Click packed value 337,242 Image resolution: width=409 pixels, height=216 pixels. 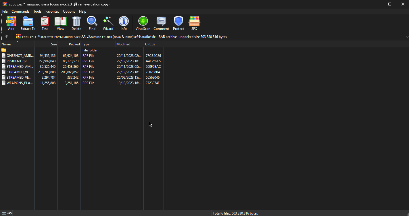pos(72,78)
